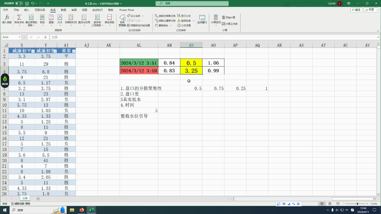Screen dimensions: 381x214
Task: Toggle IME Chinese/English mode in floating bar
Action: click(284, 204)
